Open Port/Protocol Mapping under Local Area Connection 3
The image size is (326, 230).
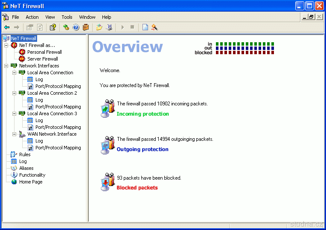click(x=58, y=127)
